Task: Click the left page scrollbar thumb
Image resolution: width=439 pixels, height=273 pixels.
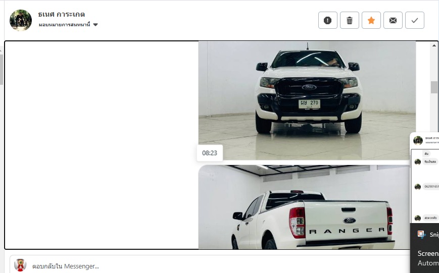Action: point(2,69)
